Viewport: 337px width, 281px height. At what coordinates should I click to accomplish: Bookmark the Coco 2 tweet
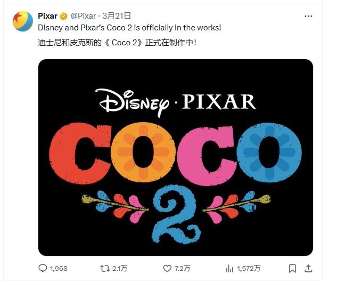pyautogui.click(x=292, y=268)
